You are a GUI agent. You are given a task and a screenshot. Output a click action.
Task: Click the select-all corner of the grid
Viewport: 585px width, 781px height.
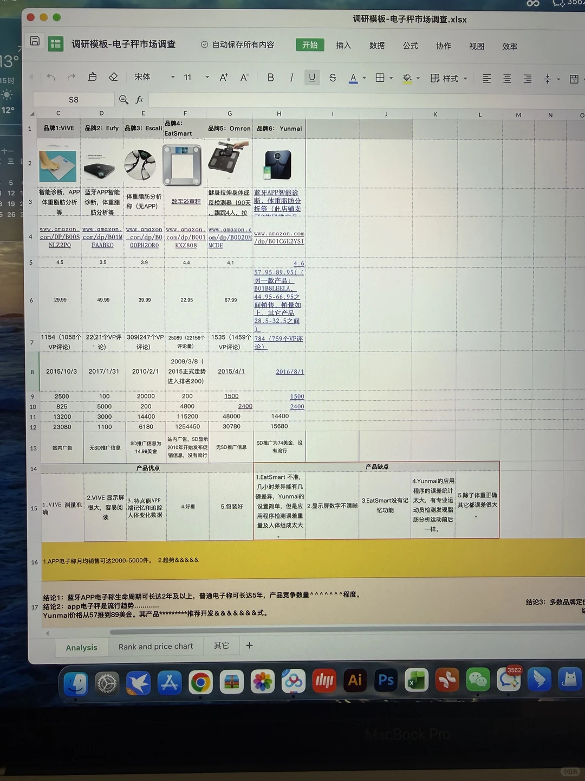point(31,113)
